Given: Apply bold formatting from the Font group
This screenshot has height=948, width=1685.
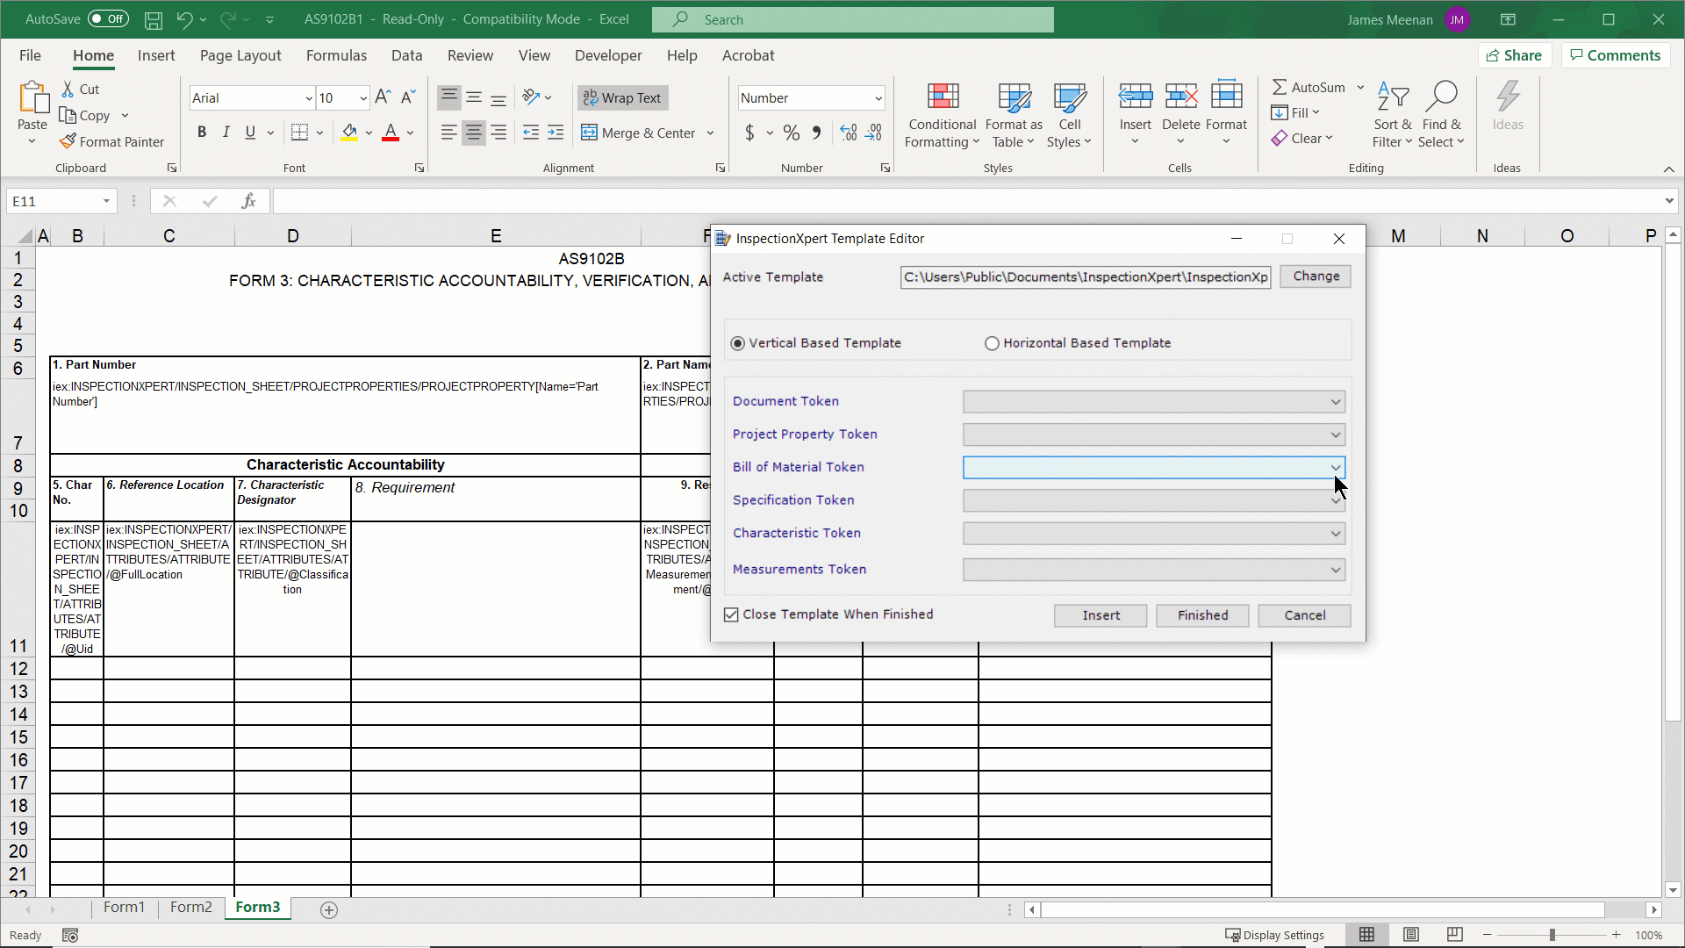Looking at the screenshot, I should point(201,132).
